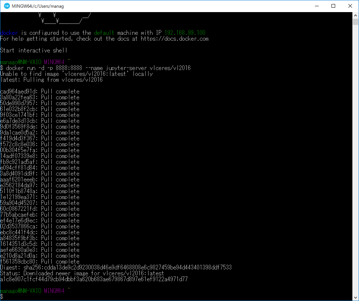This screenshot has width=359, height=301.
Task: Click layer '3a80a22fea63: Pull complete'
Action: pyautogui.click(x=40, y=97)
